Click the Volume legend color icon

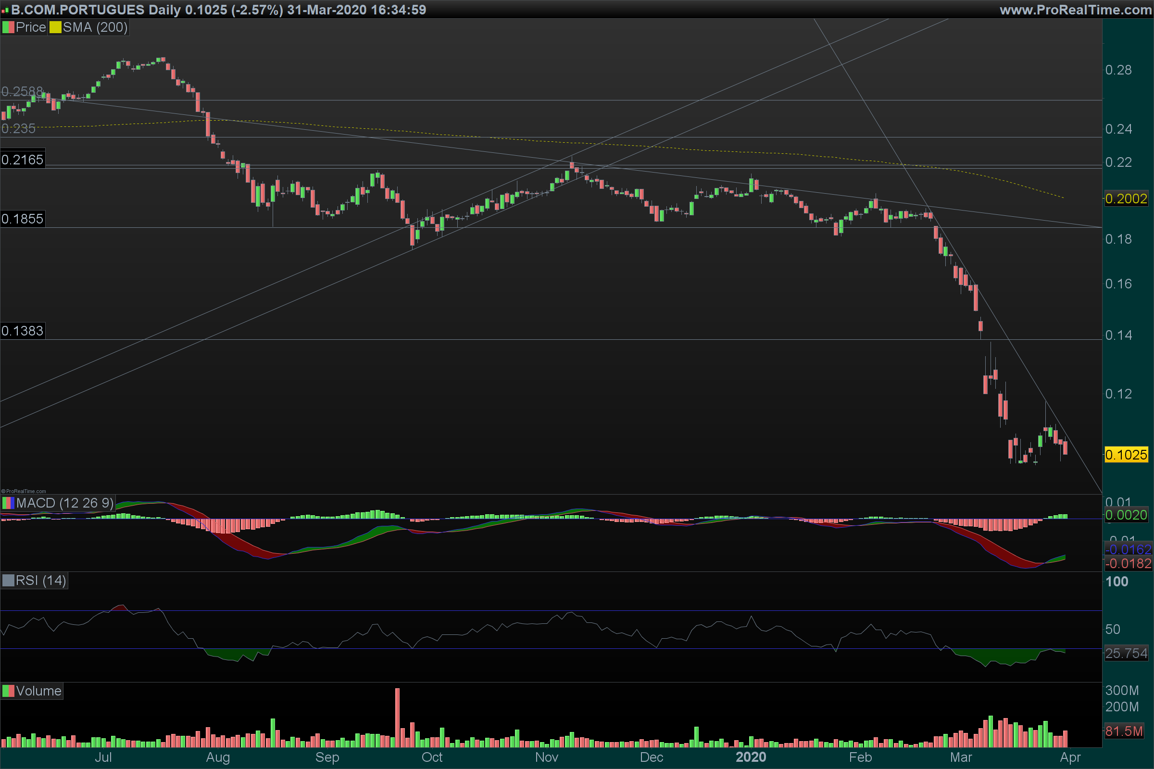point(8,691)
